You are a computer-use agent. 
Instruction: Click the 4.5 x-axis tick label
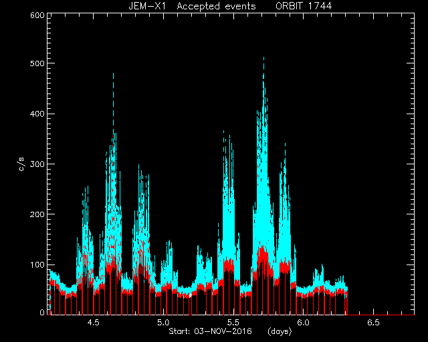coord(93,323)
